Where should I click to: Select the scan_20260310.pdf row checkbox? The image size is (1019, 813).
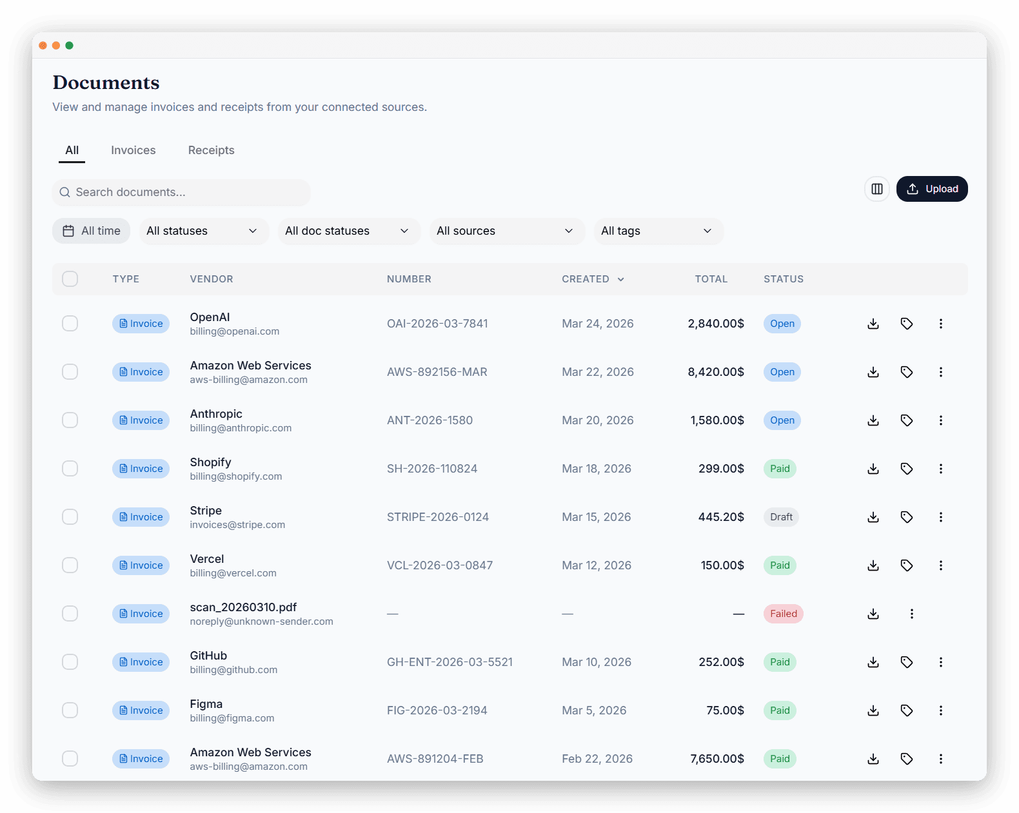[x=70, y=614]
